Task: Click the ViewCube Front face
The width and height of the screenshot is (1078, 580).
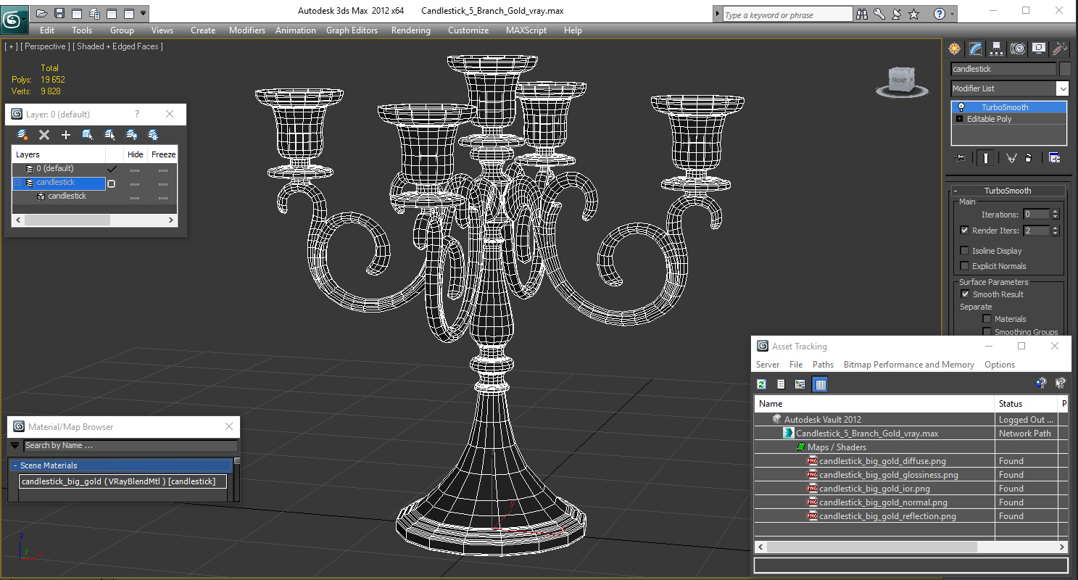Action: point(899,80)
